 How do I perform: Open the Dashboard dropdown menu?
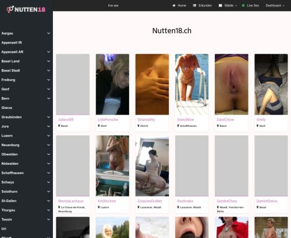click(x=275, y=5)
